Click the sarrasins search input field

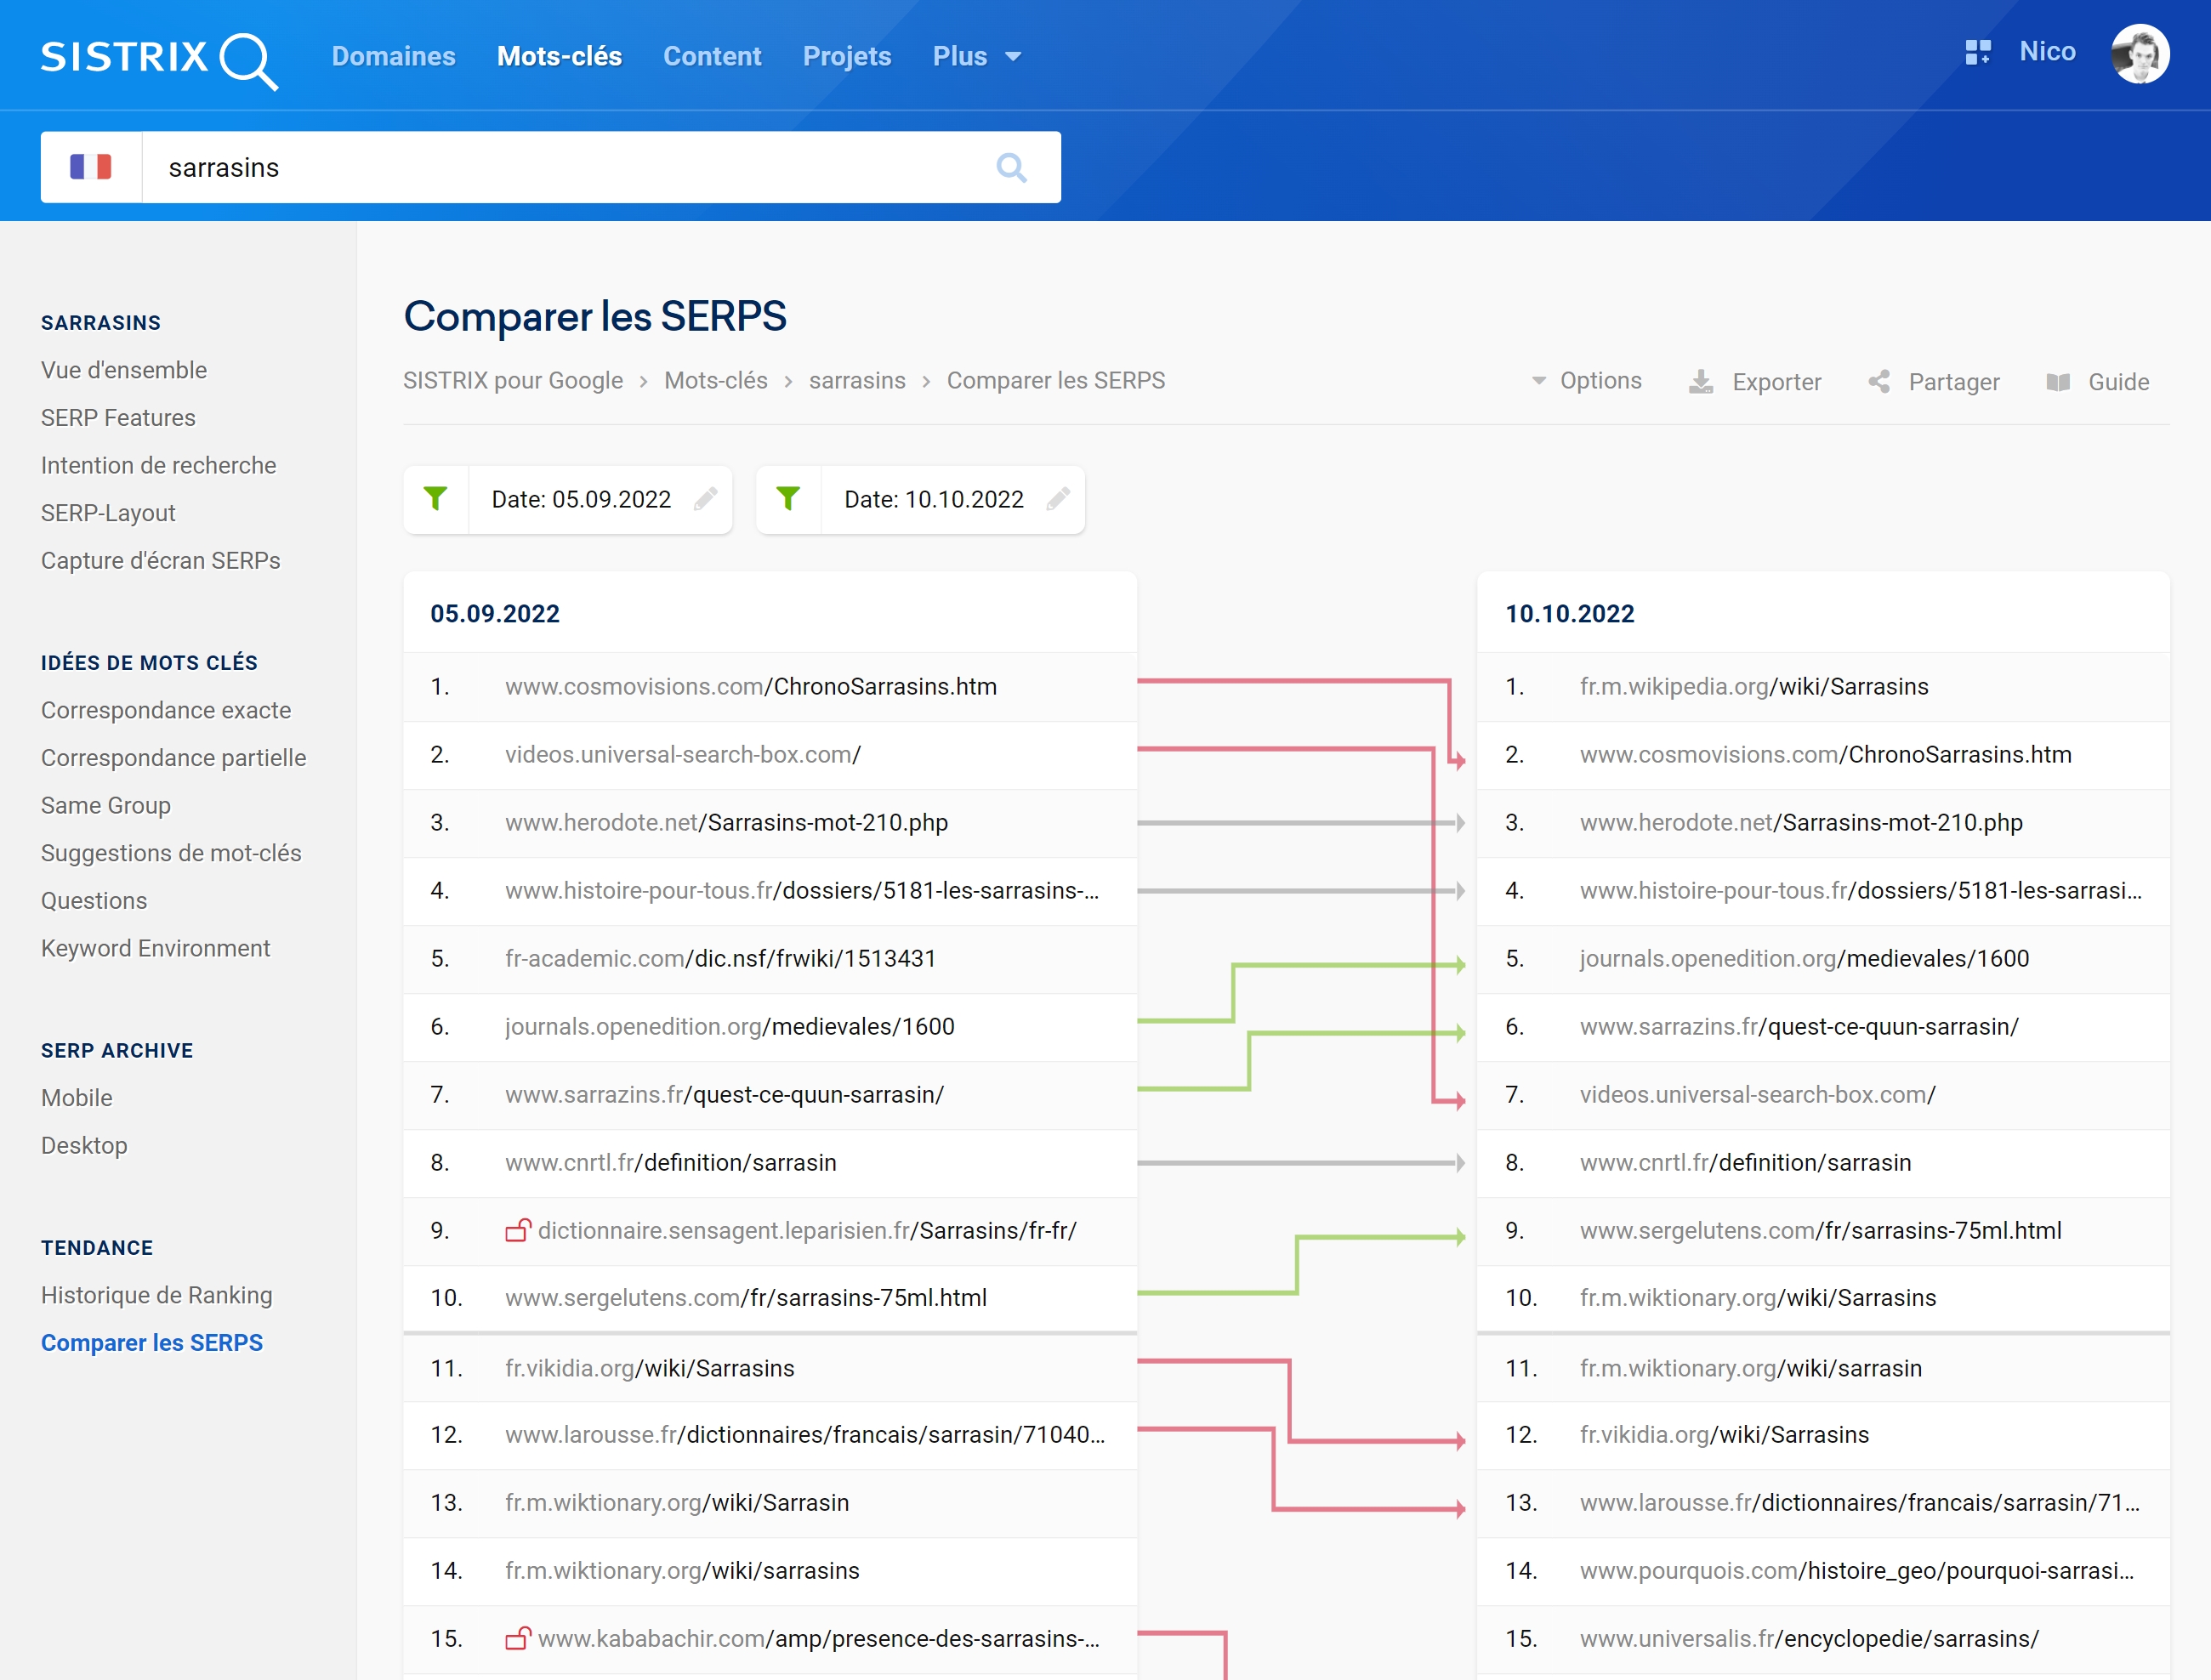550,166
